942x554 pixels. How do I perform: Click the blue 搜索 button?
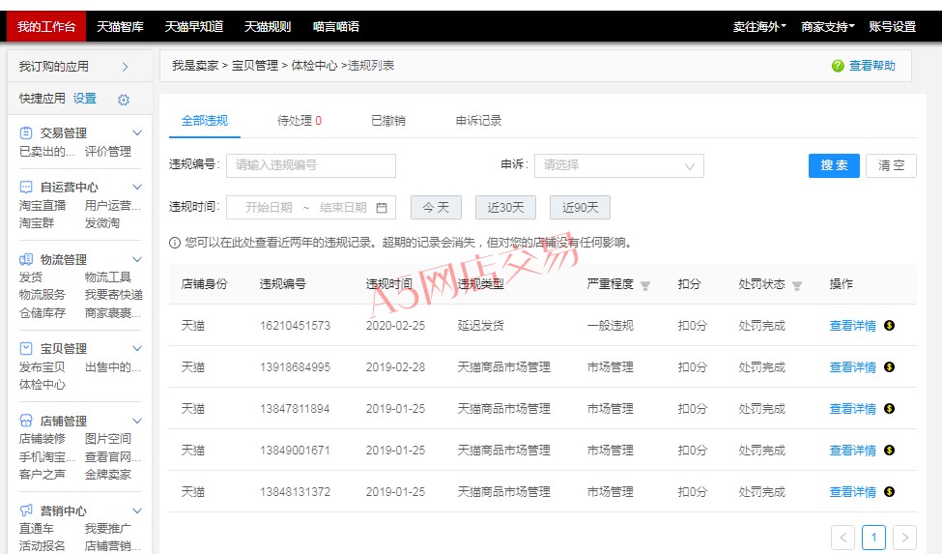[834, 165]
